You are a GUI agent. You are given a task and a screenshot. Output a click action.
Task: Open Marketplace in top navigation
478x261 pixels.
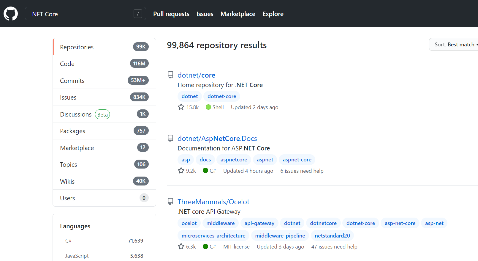tap(238, 14)
